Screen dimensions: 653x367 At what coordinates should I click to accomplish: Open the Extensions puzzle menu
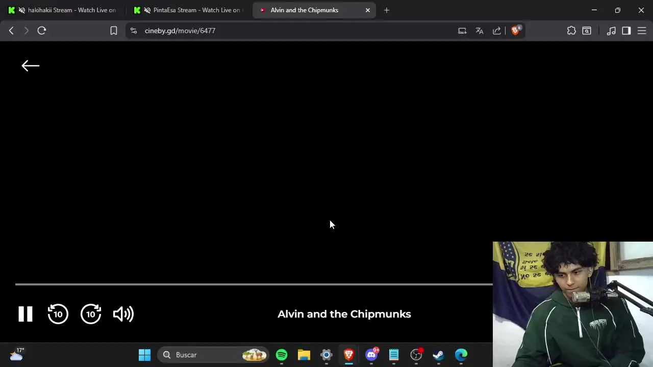pos(571,31)
